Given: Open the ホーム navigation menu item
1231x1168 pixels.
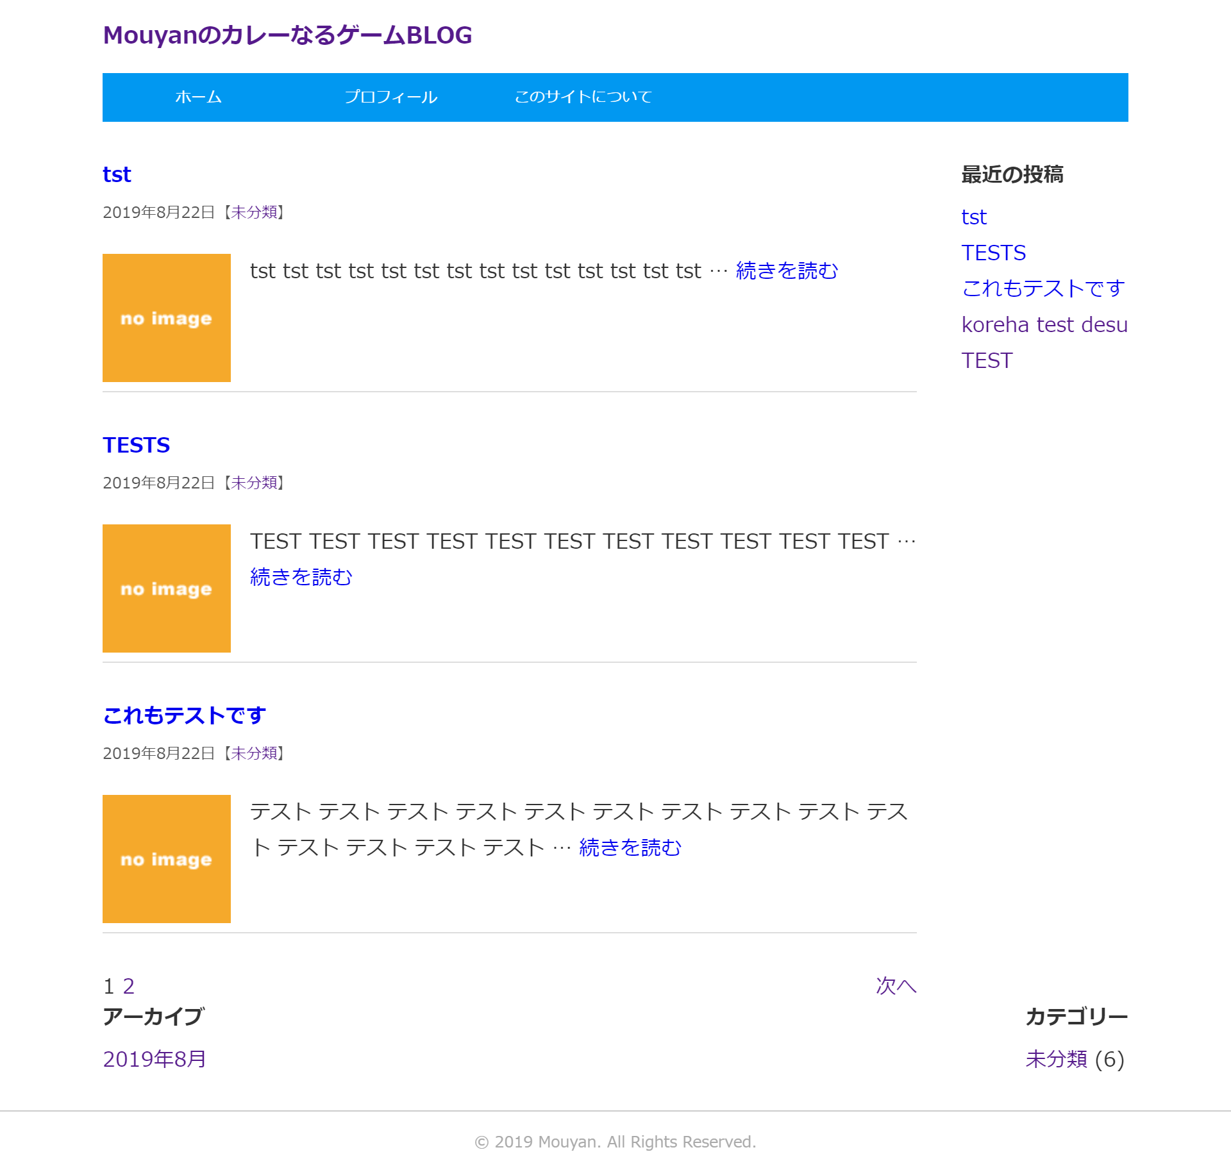Looking at the screenshot, I should tap(198, 97).
